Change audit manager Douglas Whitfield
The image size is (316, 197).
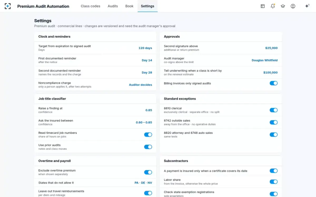pos(265,60)
